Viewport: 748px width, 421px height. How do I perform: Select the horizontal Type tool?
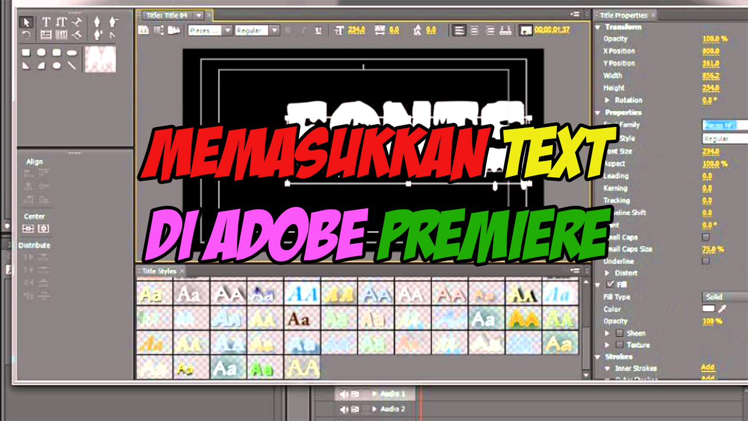(x=46, y=22)
